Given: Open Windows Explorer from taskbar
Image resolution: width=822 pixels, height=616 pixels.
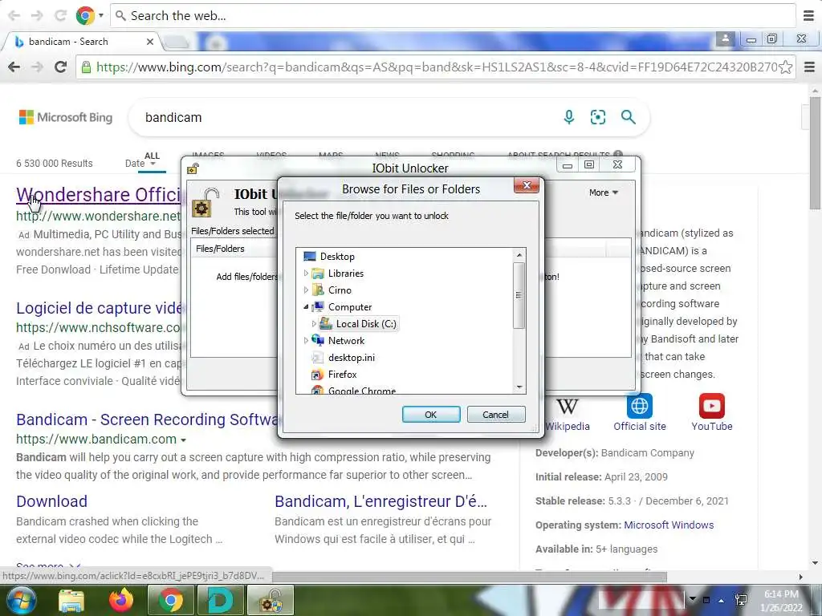Looking at the screenshot, I should (x=71, y=600).
